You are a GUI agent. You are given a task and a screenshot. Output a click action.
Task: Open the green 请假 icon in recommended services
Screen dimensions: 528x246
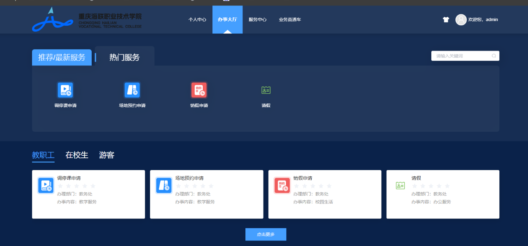266,90
